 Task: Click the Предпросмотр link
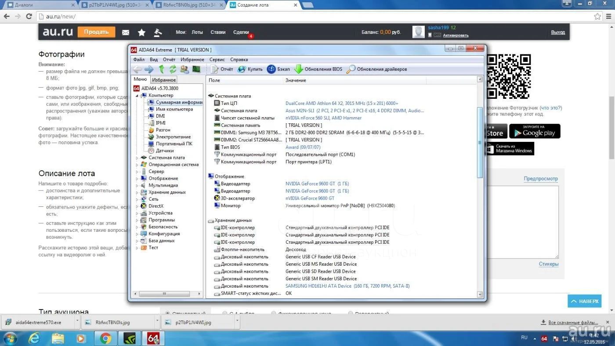tap(541, 179)
